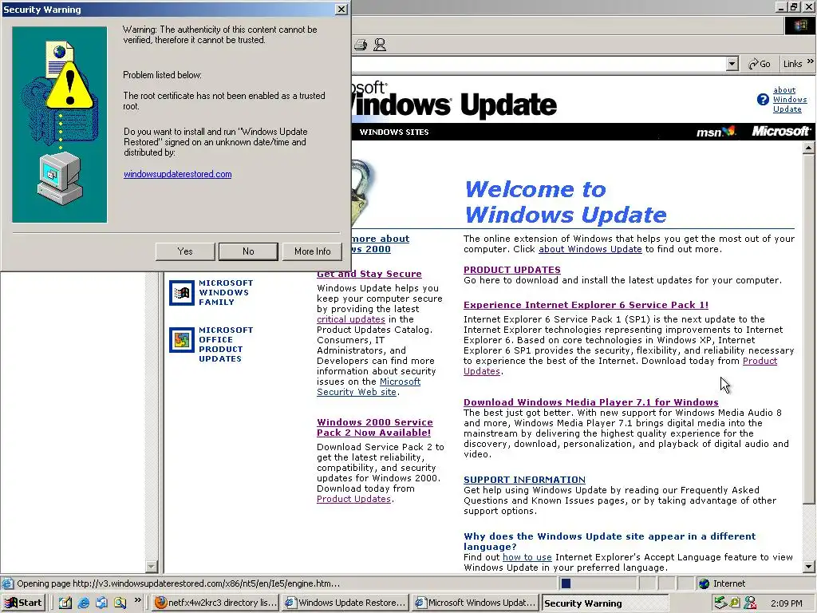Click the how to use language link
The height and width of the screenshot is (613, 817).
[527, 557]
